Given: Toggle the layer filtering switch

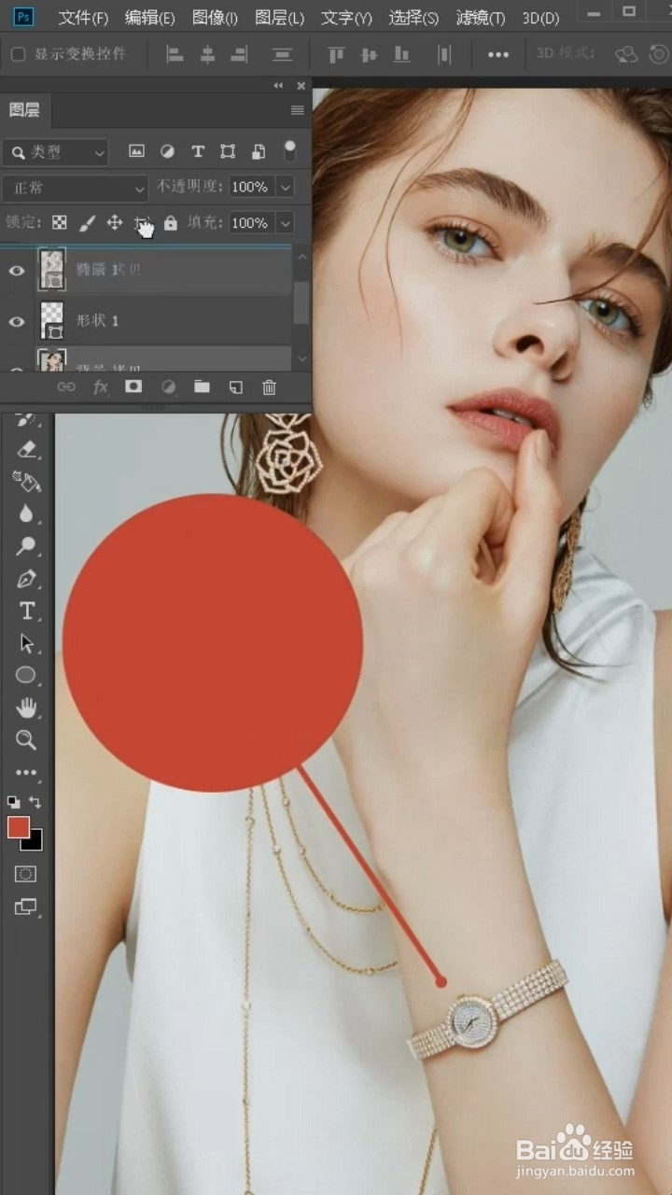Looking at the screenshot, I should (289, 151).
